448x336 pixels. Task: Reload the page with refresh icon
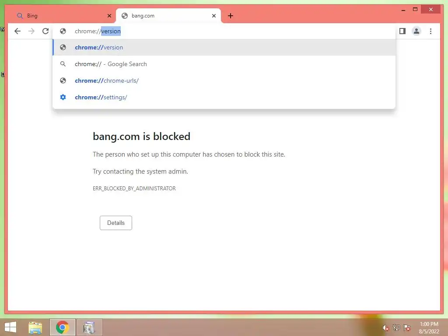coord(45,31)
